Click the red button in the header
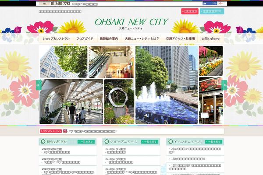 click(190, 11)
